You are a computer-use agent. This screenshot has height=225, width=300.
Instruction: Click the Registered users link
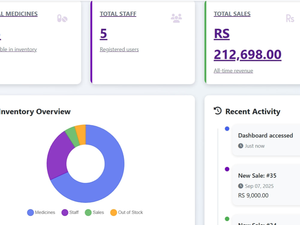click(119, 49)
